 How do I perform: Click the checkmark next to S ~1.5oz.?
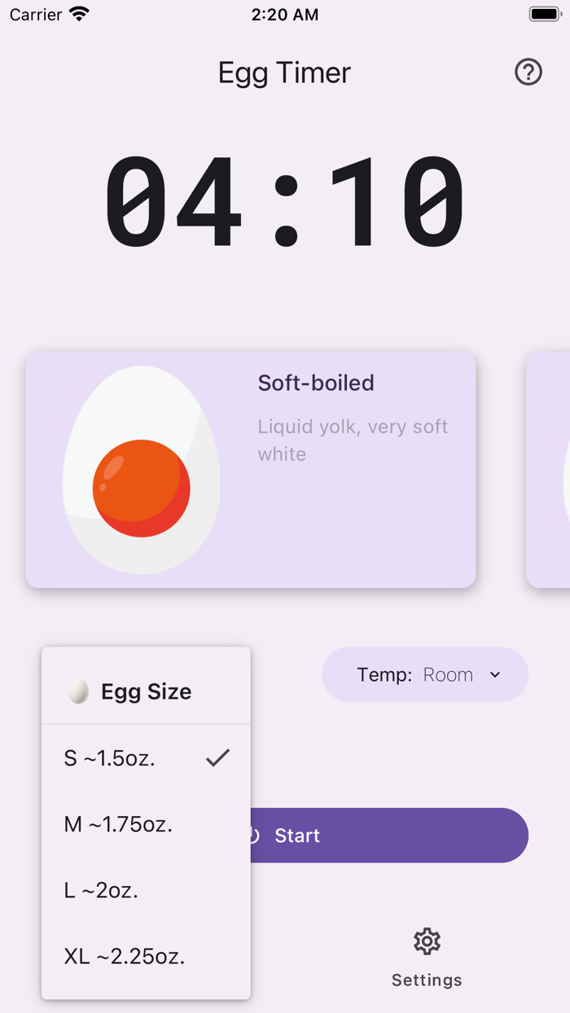pos(217,757)
